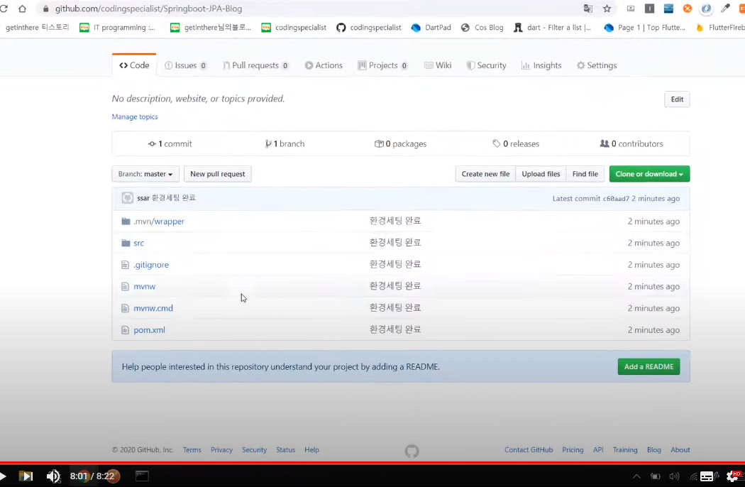This screenshot has height=487, width=745.
Task: Open the Pricing footer link
Action: pyautogui.click(x=573, y=450)
